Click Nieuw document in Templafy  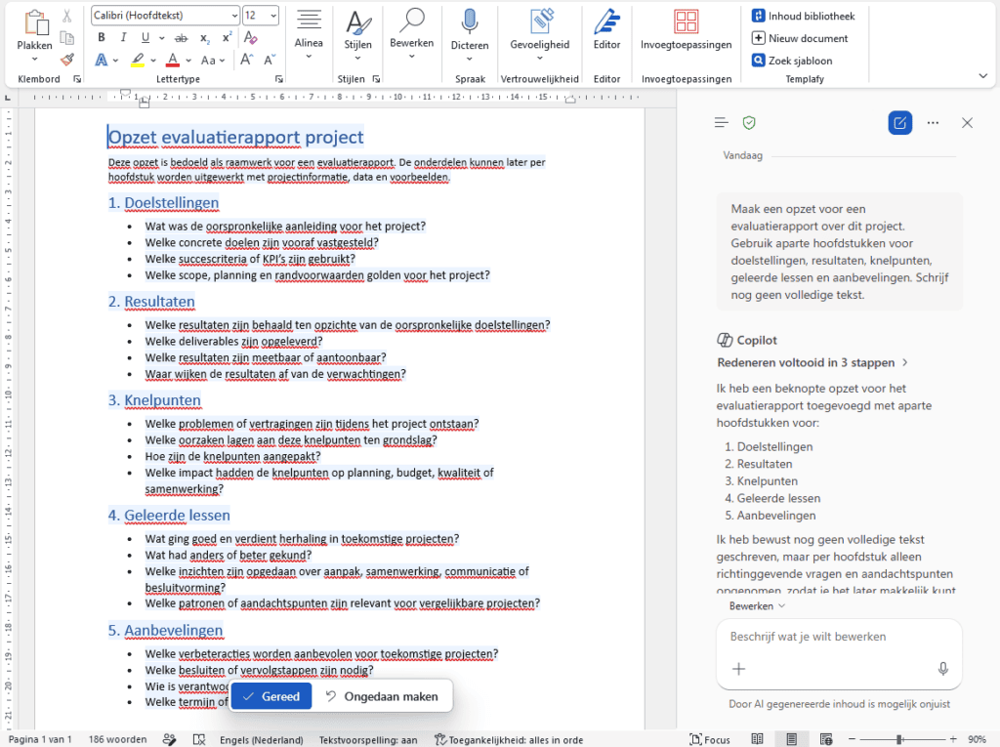800,38
